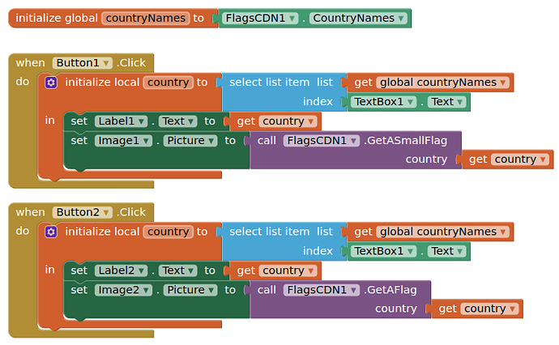The image size is (559, 345).
Task: Click the index label in Button1 block
Action: (x=318, y=102)
